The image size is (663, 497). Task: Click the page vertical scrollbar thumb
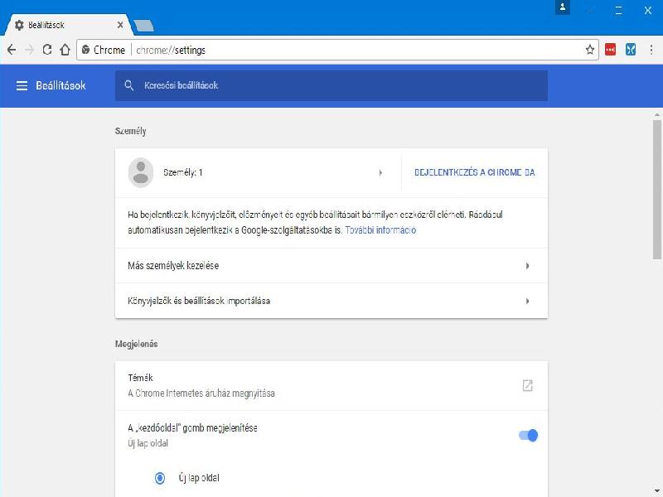pos(657,189)
